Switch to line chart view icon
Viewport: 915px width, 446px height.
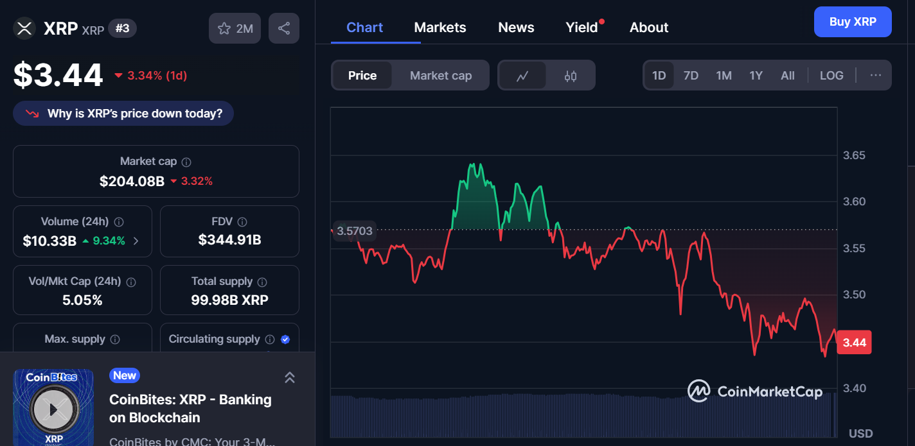522,76
